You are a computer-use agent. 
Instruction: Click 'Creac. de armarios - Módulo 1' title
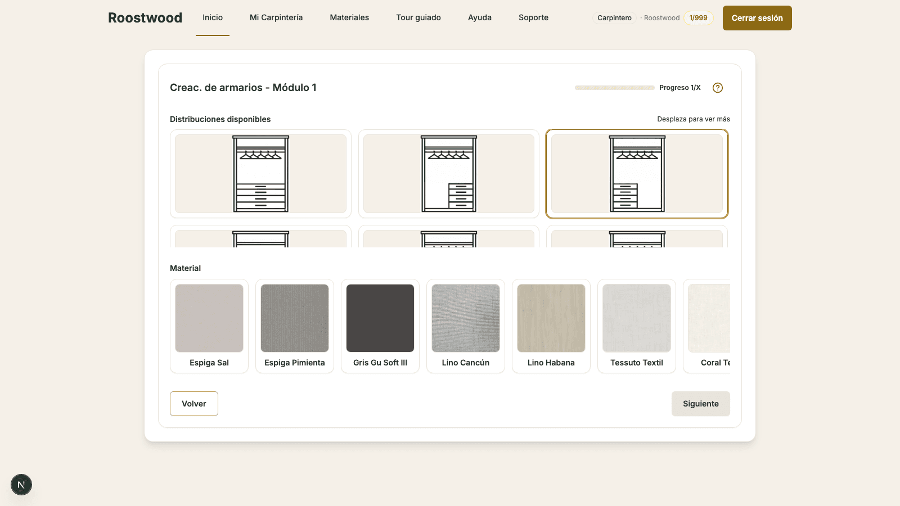pos(243,88)
